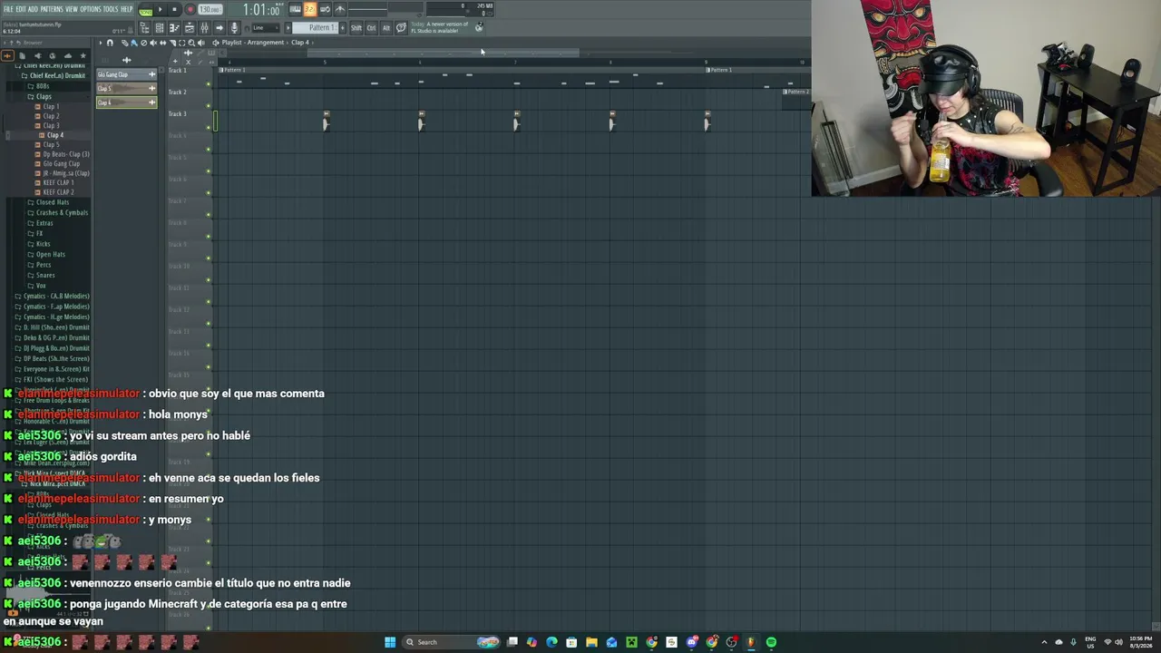Open the OPTIONS menu

coord(91,9)
